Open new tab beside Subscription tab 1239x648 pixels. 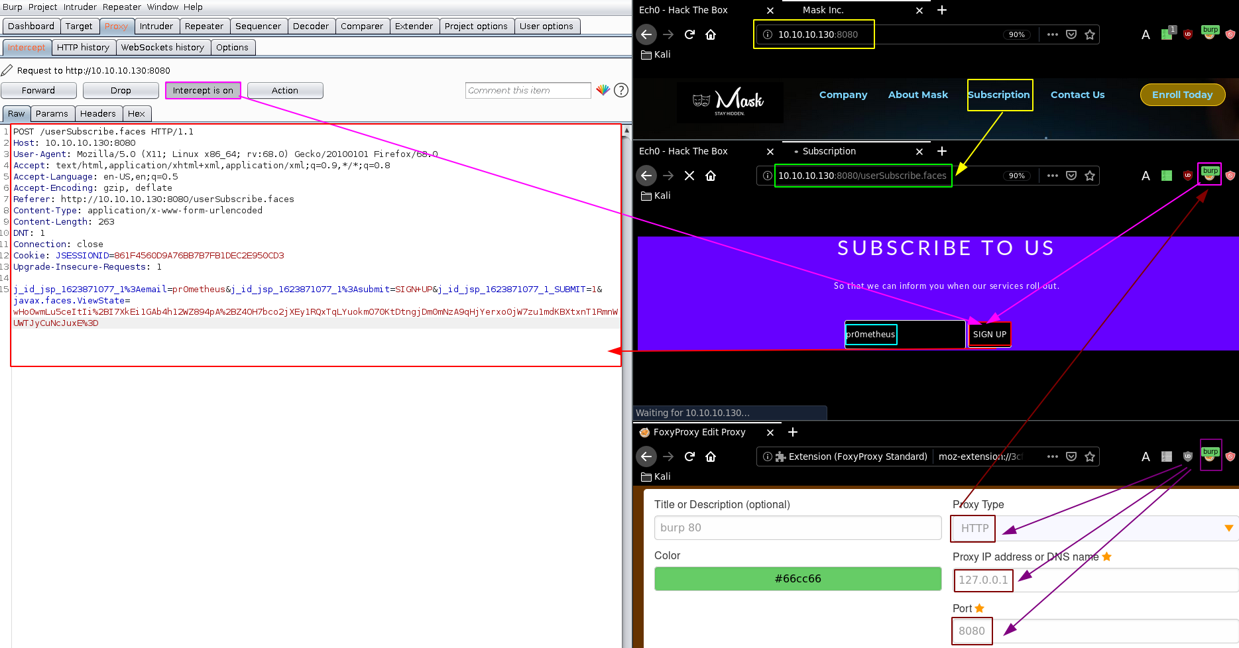pos(942,151)
